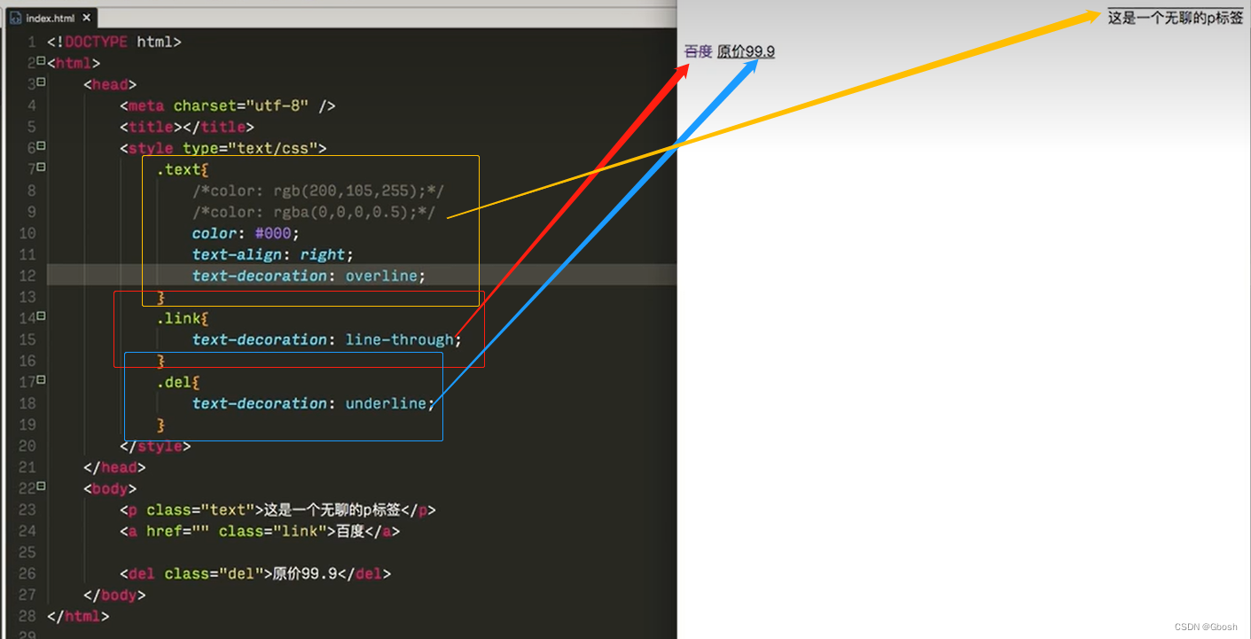Click the file icon on index.html tab
This screenshot has height=639, width=1251.
pos(15,18)
